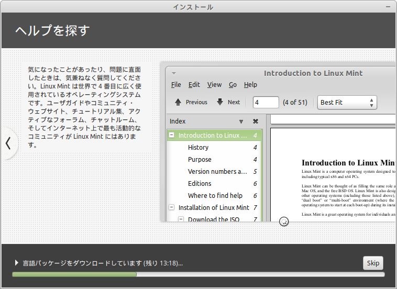Select the Version numbers index entry
The height and width of the screenshot is (289, 397).
pyautogui.click(x=214, y=172)
